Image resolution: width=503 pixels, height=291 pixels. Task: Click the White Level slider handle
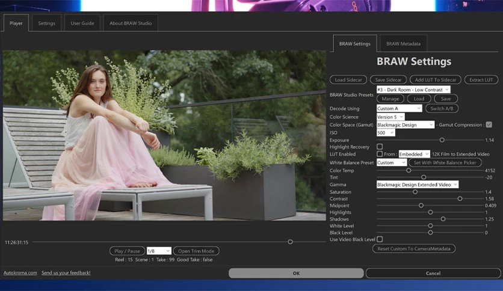click(431, 226)
